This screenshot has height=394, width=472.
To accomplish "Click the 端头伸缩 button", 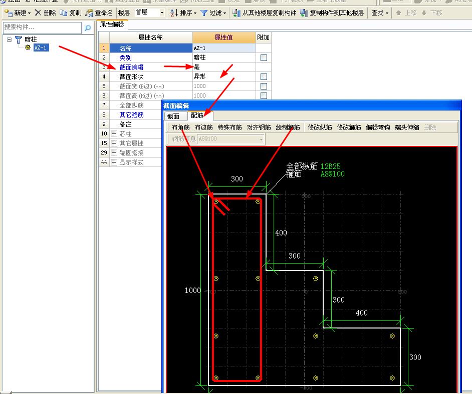I will (407, 127).
